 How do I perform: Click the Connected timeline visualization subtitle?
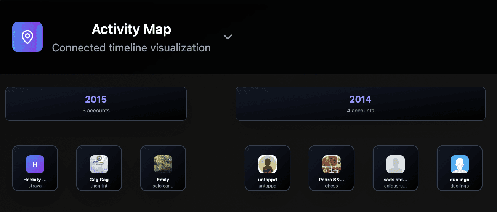[x=131, y=48]
